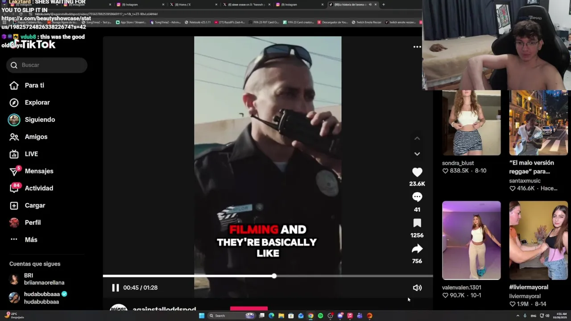Switch to the Home / X browser tab
The height and width of the screenshot is (321, 571).
[x=192, y=4]
